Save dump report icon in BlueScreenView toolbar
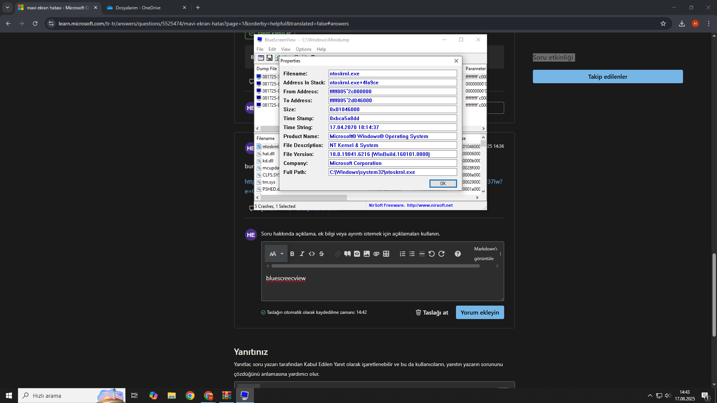717x403 pixels. (x=269, y=58)
